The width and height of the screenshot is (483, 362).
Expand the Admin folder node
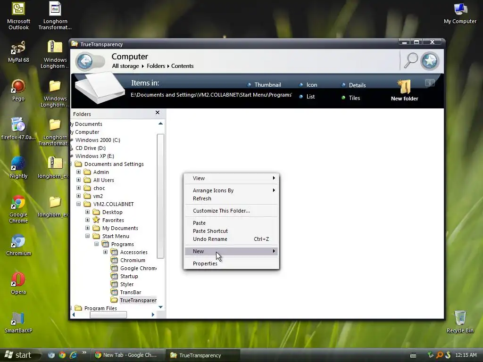tap(79, 172)
